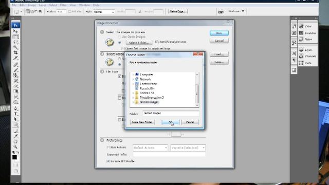Open the Default Actions dropdown
The height and width of the screenshot is (185, 329).
tap(150, 147)
